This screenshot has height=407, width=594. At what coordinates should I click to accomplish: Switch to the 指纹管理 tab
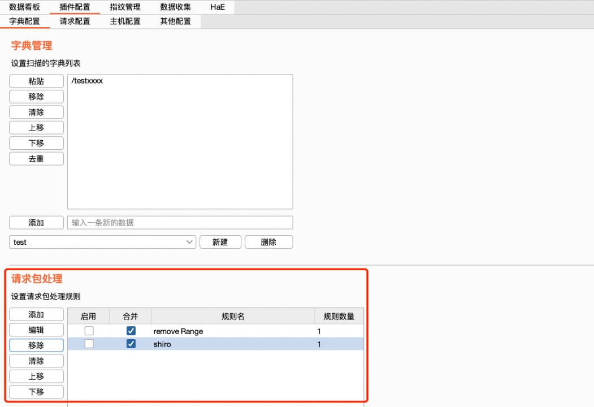coord(125,7)
